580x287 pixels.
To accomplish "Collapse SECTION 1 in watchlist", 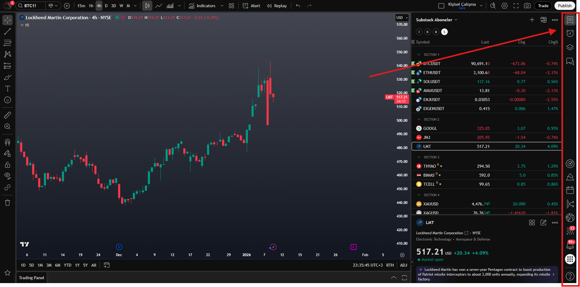I will (419, 55).
